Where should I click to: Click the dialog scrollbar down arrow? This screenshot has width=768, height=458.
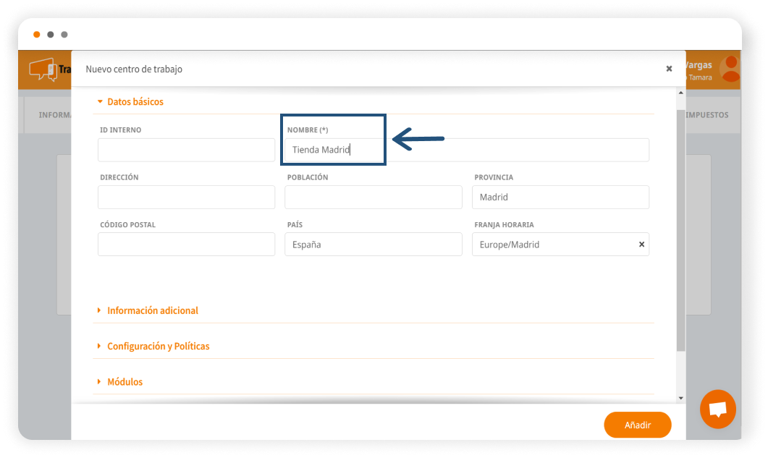click(x=680, y=398)
